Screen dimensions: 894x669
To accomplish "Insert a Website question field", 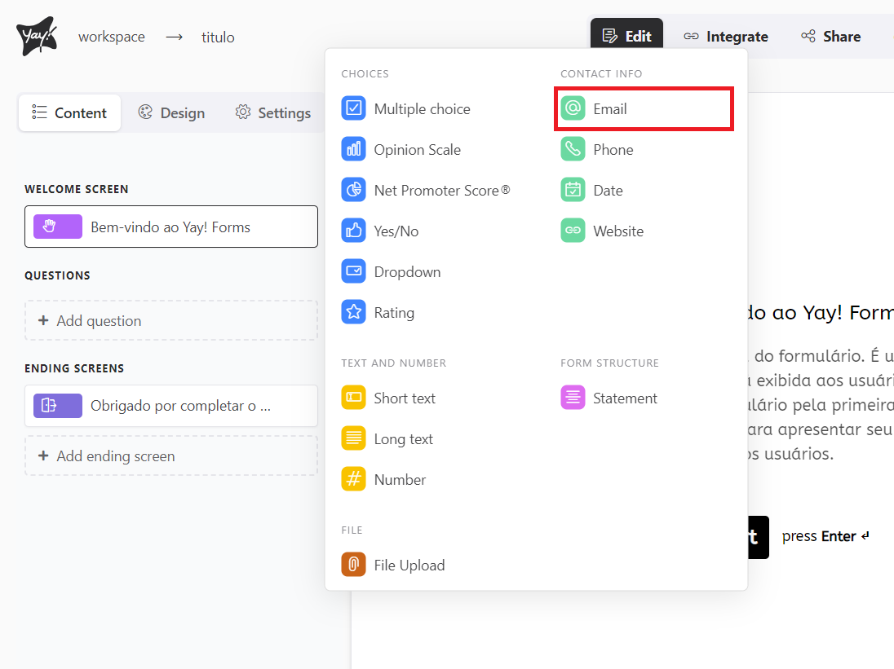I will pyautogui.click(x=617, y=231).
